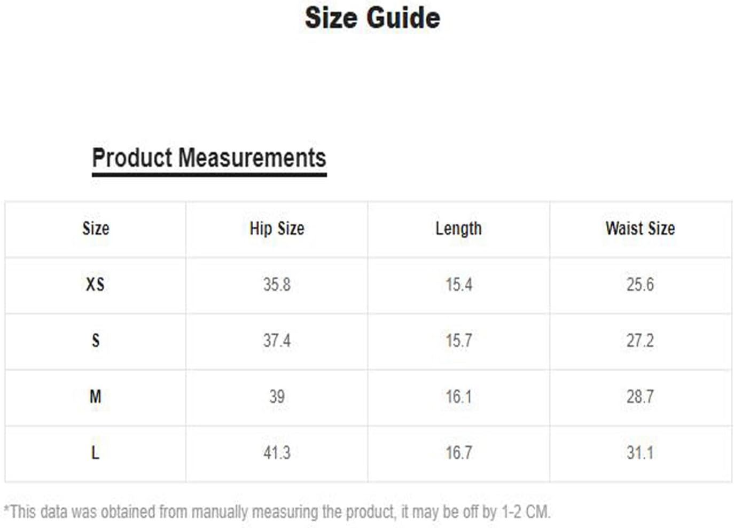Viewport: 734px width, 528px height.
Task: Click the M hip value 39
Action: point(277,397)
